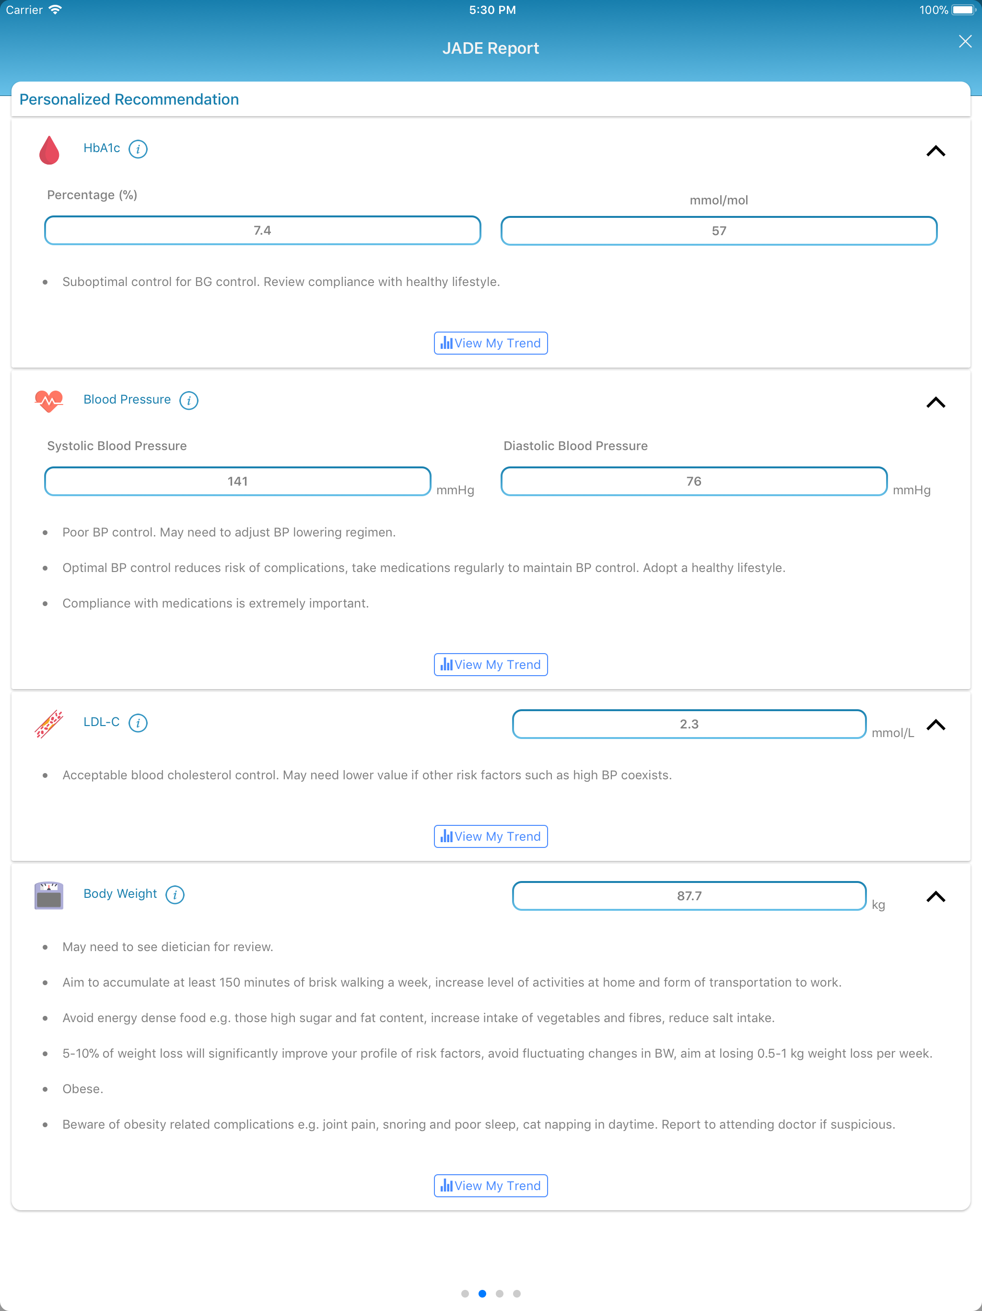The height and width of the screenshot is (1311, 982).
Task: Click the LDL-C cholesterol icon
Action: pyautogui.click(x=48, y=724)
